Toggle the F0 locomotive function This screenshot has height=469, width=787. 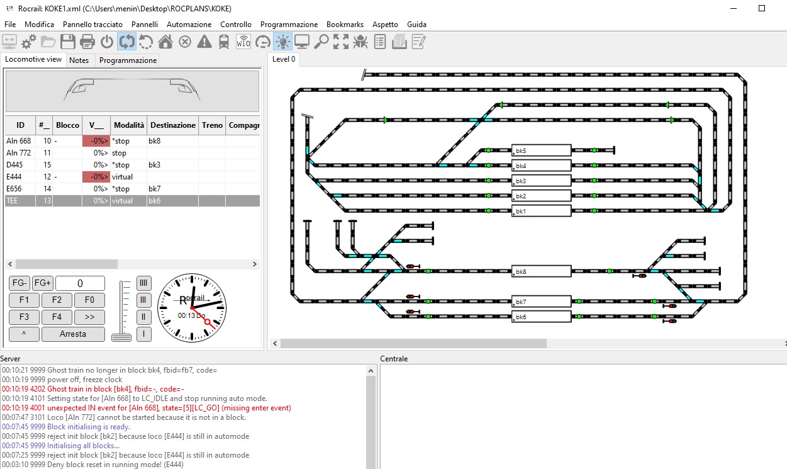[x=89, y=300]
